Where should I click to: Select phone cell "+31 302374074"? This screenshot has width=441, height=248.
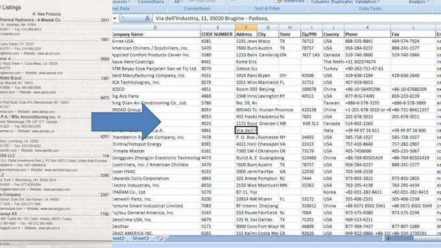coord(368,62)
